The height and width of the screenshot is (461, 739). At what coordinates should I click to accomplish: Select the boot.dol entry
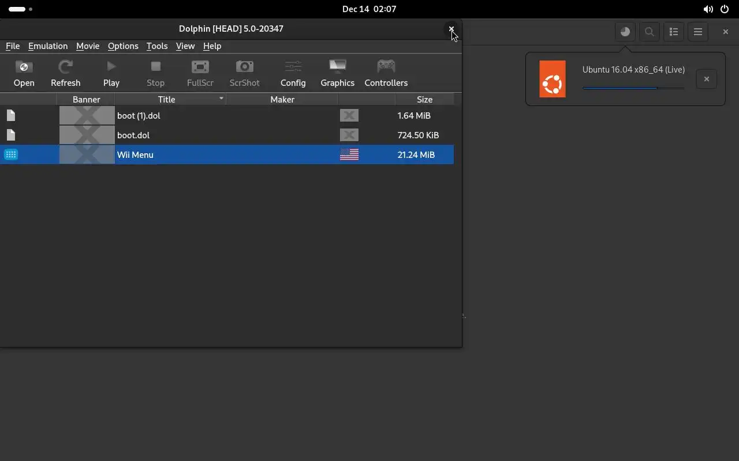coord(133,135)
